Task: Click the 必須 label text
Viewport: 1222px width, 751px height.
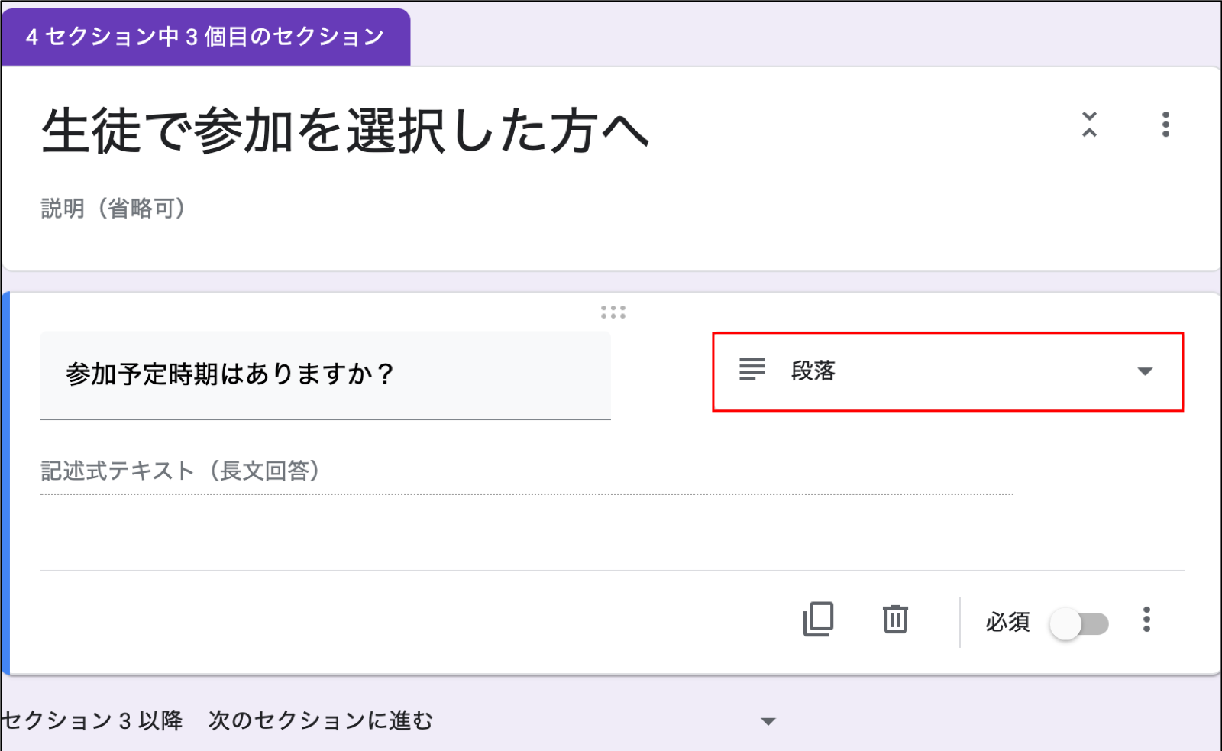Action: pyautogui.click(x=1007, y=623)
